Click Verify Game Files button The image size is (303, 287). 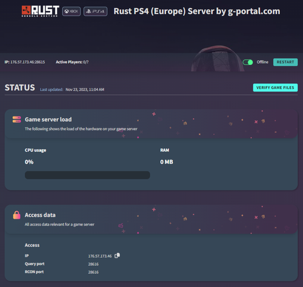[275, 87]
